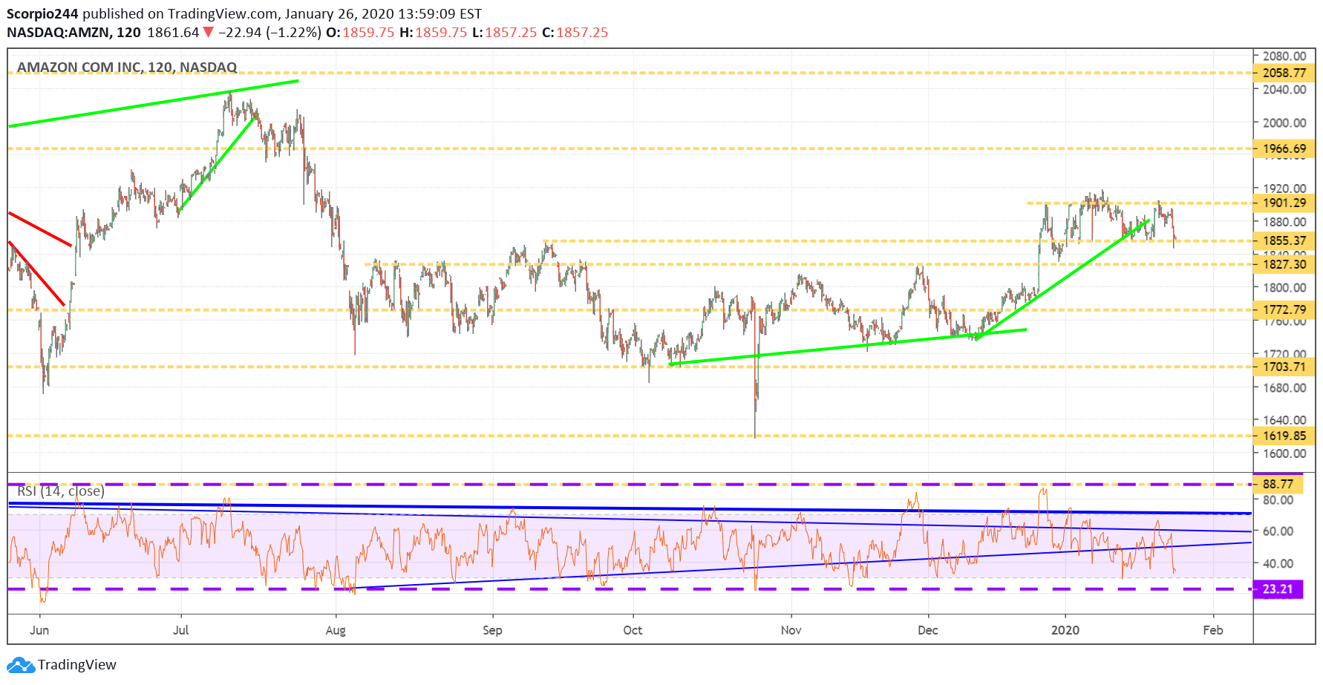
Task: Select the 1619.85 price level label
Action: click(x=1284, y=436)
